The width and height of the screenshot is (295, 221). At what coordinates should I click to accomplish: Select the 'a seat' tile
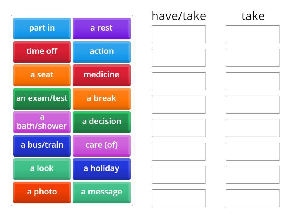pos(42,75)
